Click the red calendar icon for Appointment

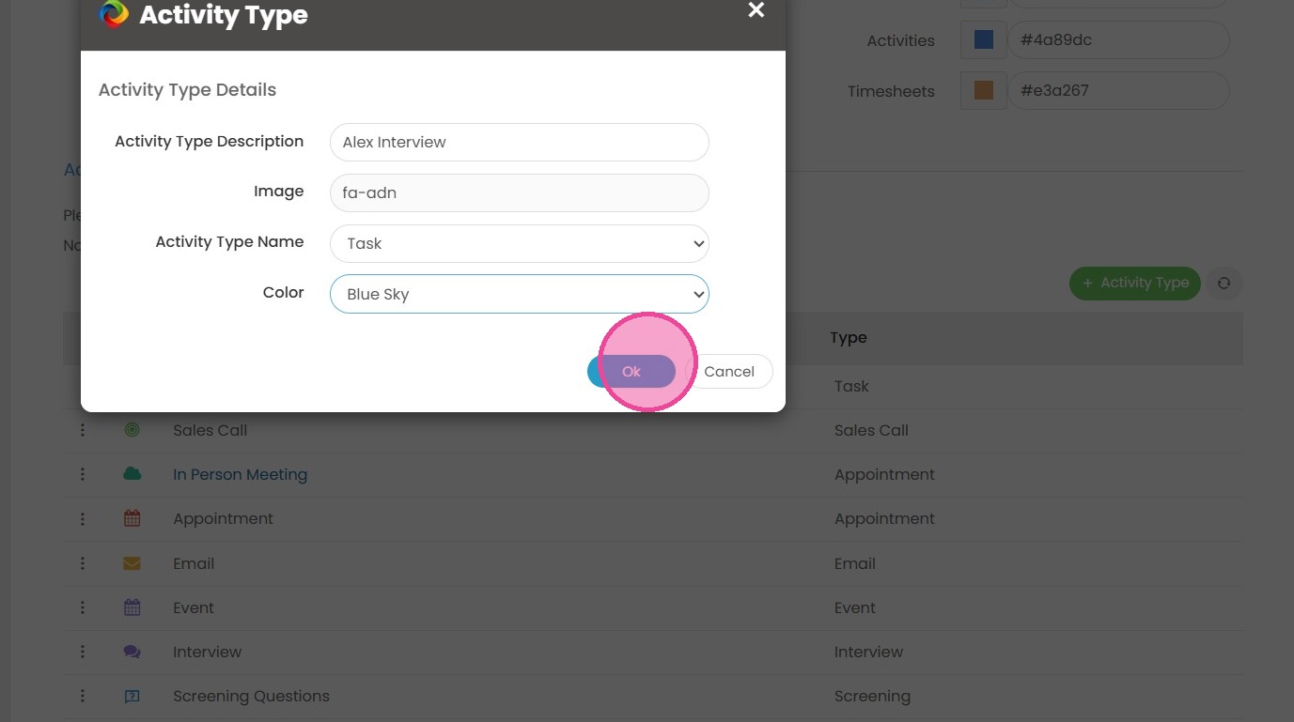[x=132, y=518]
